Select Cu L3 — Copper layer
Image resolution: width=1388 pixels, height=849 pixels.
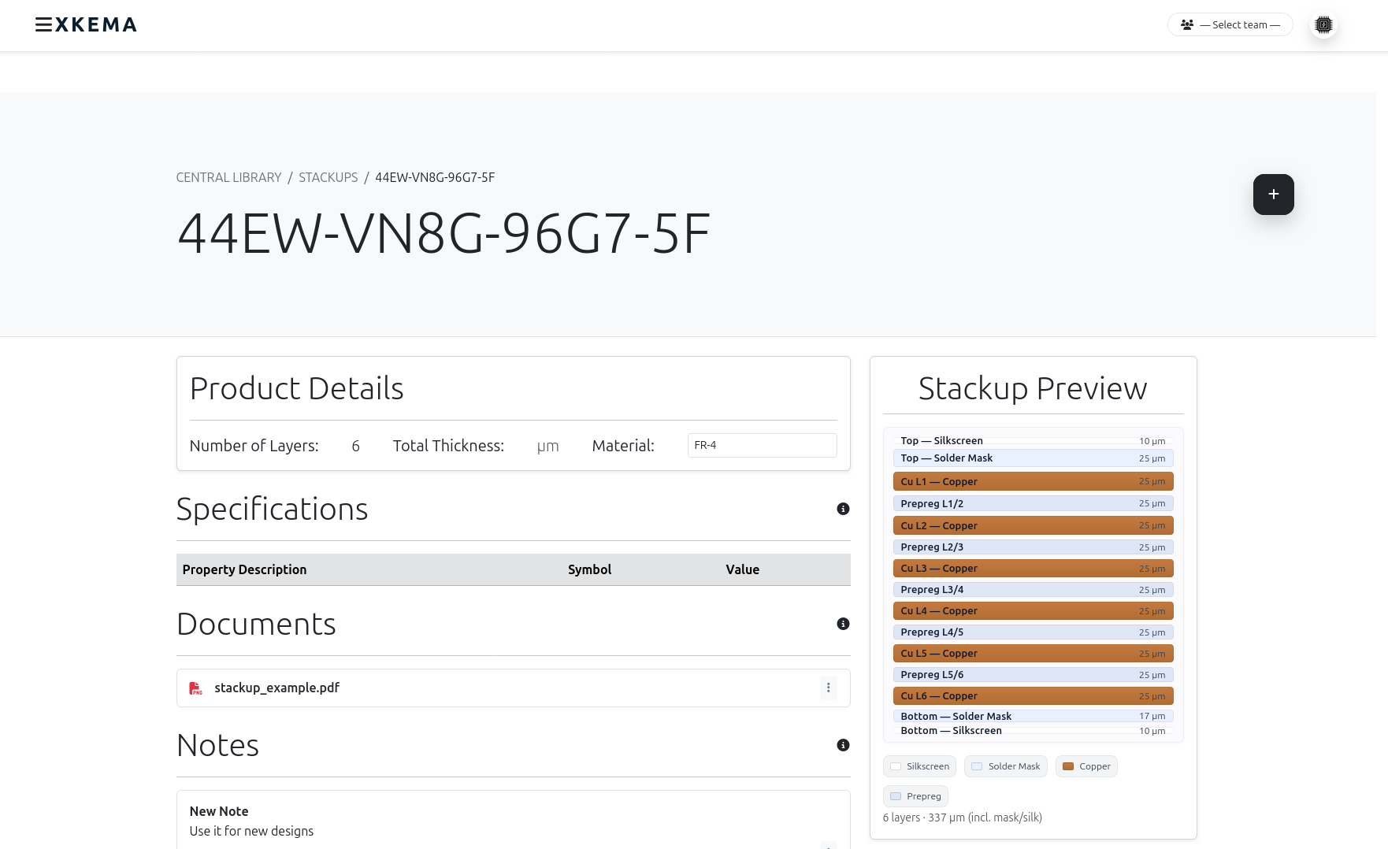1033,568
